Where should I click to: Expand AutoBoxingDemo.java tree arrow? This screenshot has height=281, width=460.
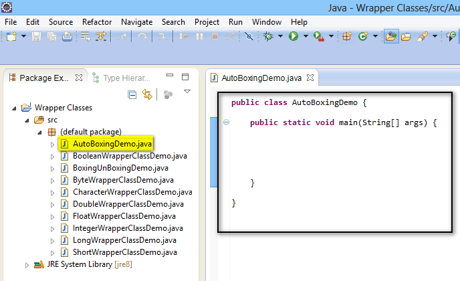(x=52, y=145)
